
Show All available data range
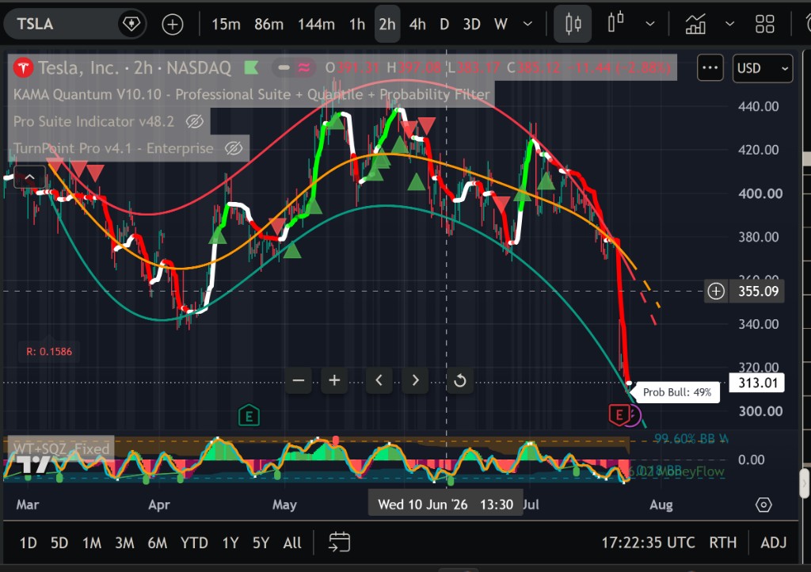coord(291,543)
